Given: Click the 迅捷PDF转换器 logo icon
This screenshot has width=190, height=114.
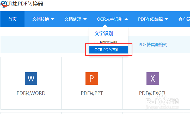Looking at the screenshot, I should [x=4, y=4].
